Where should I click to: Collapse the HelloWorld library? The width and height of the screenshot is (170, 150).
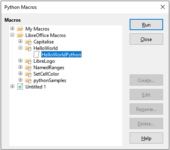coord(20,48)
